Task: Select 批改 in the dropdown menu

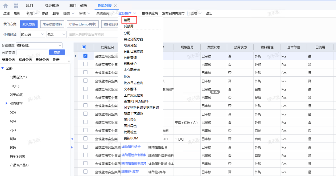Action: (127, 77)
